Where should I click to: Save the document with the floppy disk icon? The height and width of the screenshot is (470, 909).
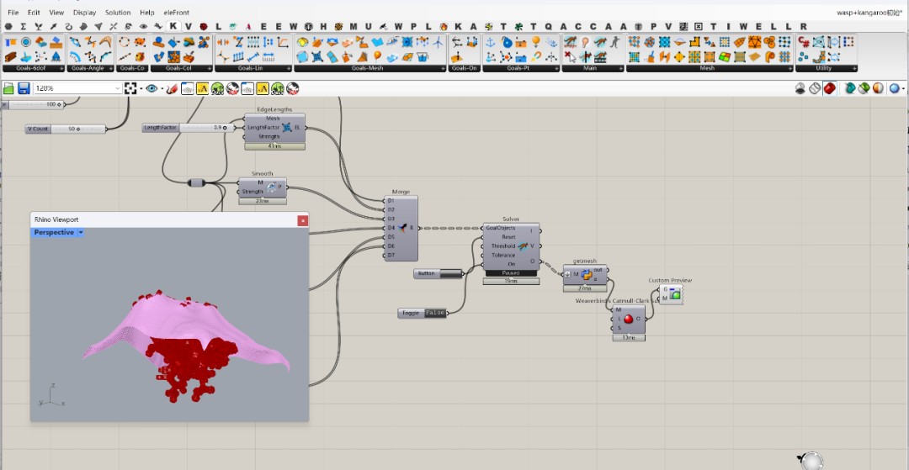pos(24,88)
